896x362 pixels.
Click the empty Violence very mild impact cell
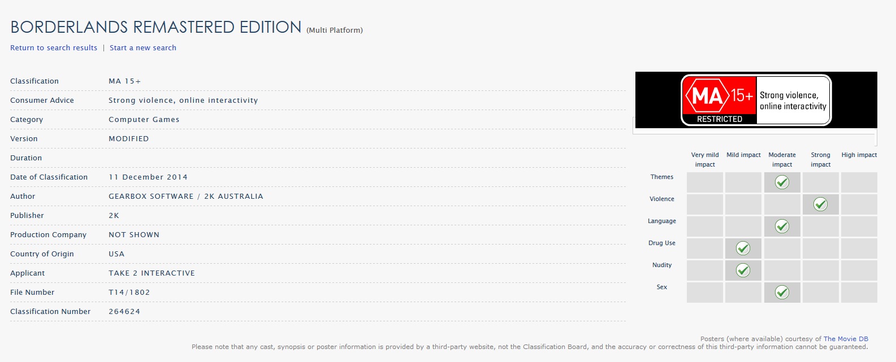pos(705,204)
